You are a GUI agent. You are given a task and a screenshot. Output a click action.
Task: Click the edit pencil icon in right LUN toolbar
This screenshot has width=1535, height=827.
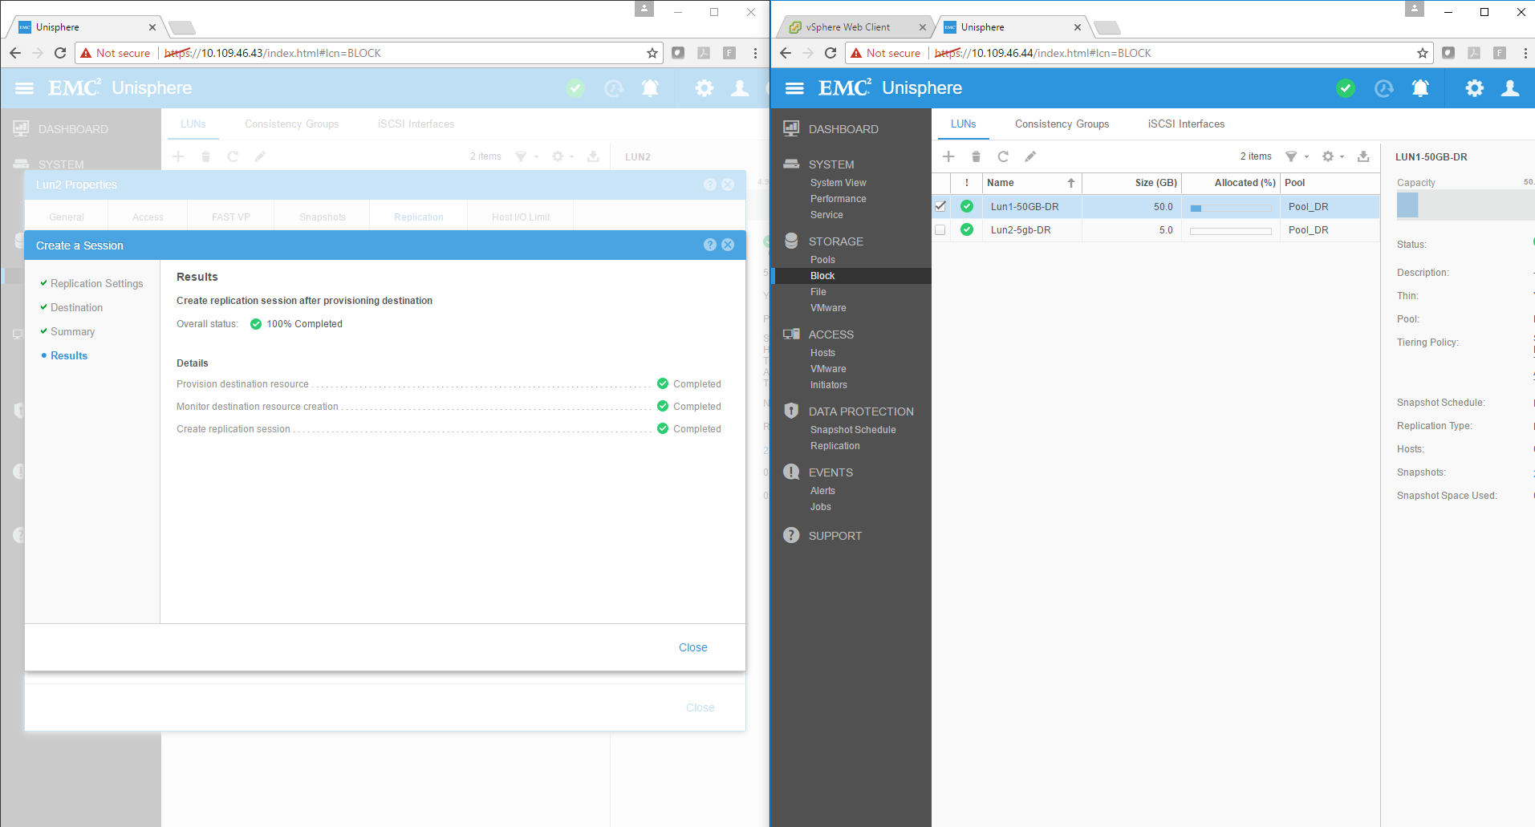coord(1030,156)
